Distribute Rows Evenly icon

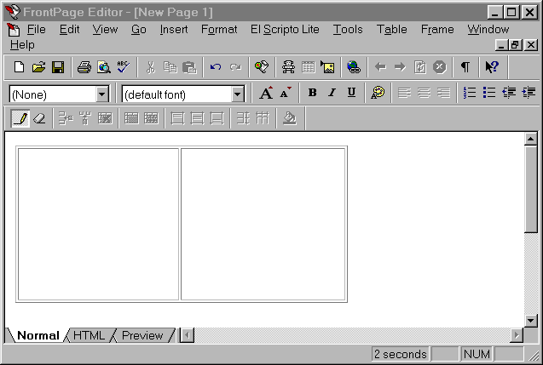point(243,118)
